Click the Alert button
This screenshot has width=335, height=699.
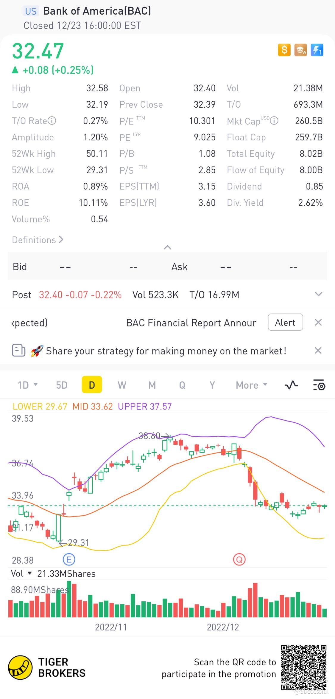(285, 322)
